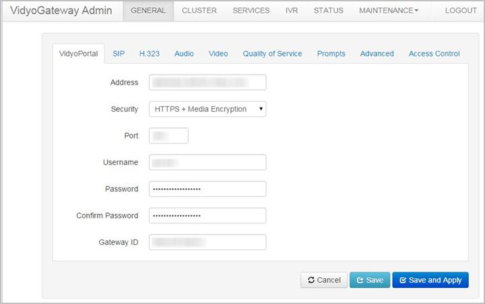Focus the Port input field
Image resolution: width=485 pixels, height=304 pixels.
click(168, 136)
